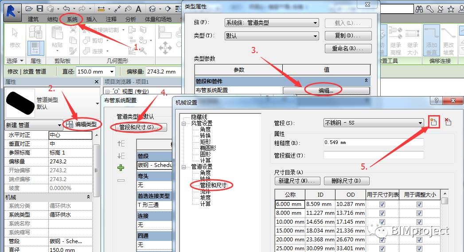
Task: Toggle 用于调整大小 checkbox for 10.000 mm row
Action: (419, 222)
